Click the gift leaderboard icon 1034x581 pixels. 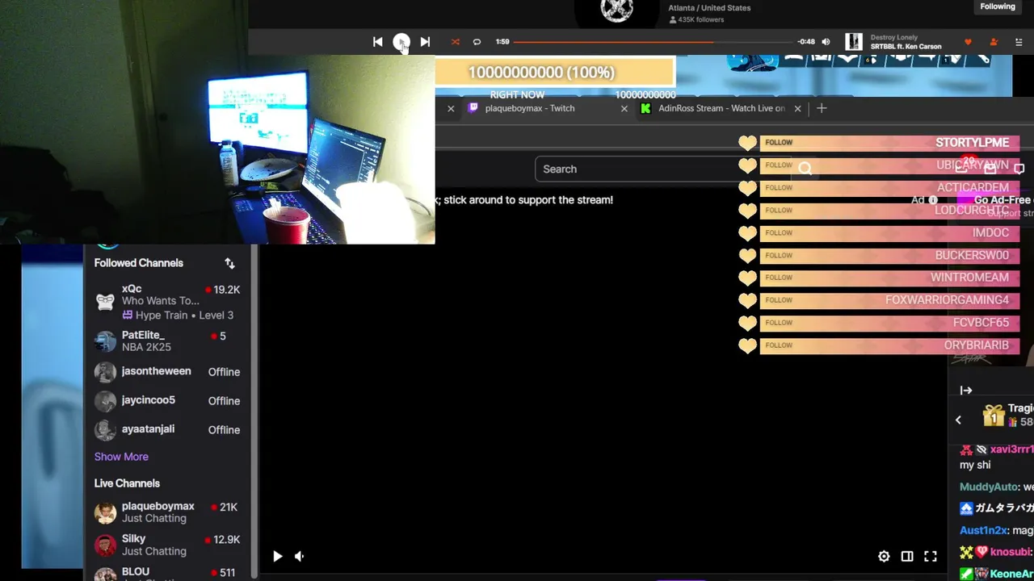pyautogui.click(x=994, y=415)
